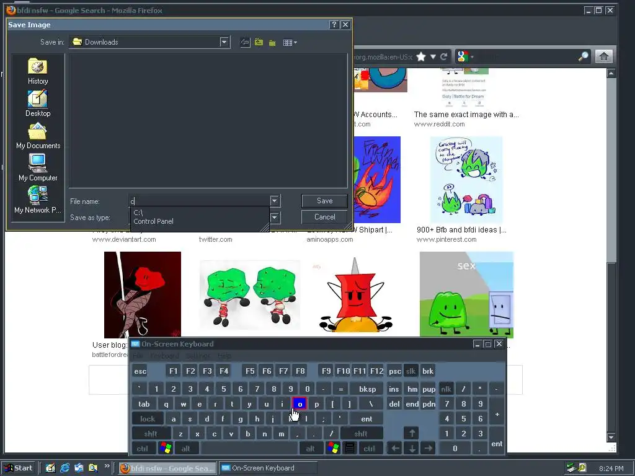635x476 pixels.
Task: Click the esc key on the On-Screen Keyboard
Action: point(140,371)
